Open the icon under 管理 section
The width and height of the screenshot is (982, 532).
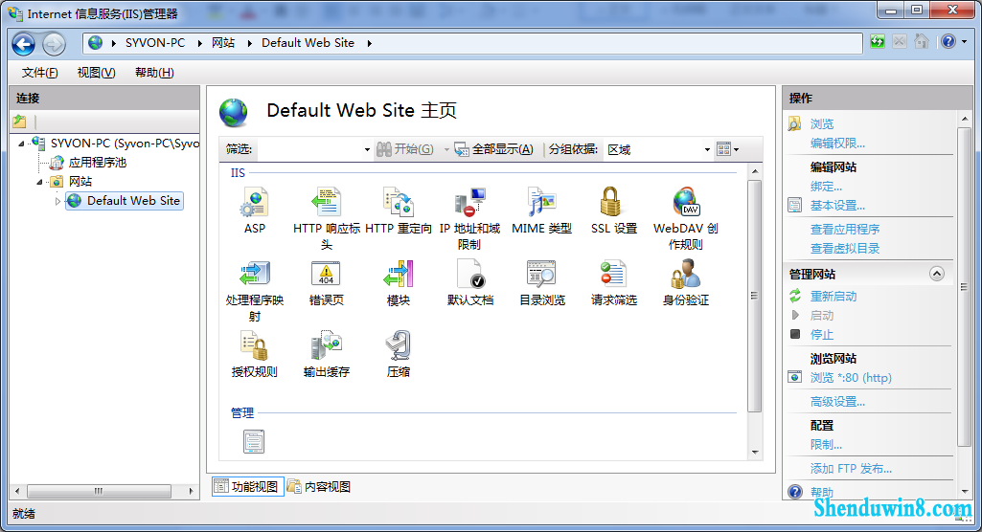tap(254, 441)
